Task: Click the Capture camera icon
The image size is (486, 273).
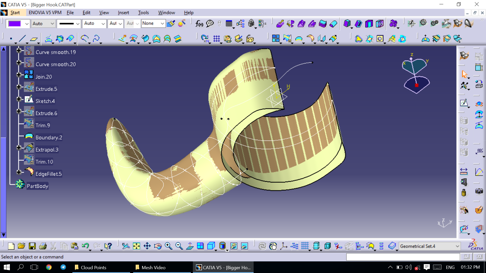Action: pos(479,191)
